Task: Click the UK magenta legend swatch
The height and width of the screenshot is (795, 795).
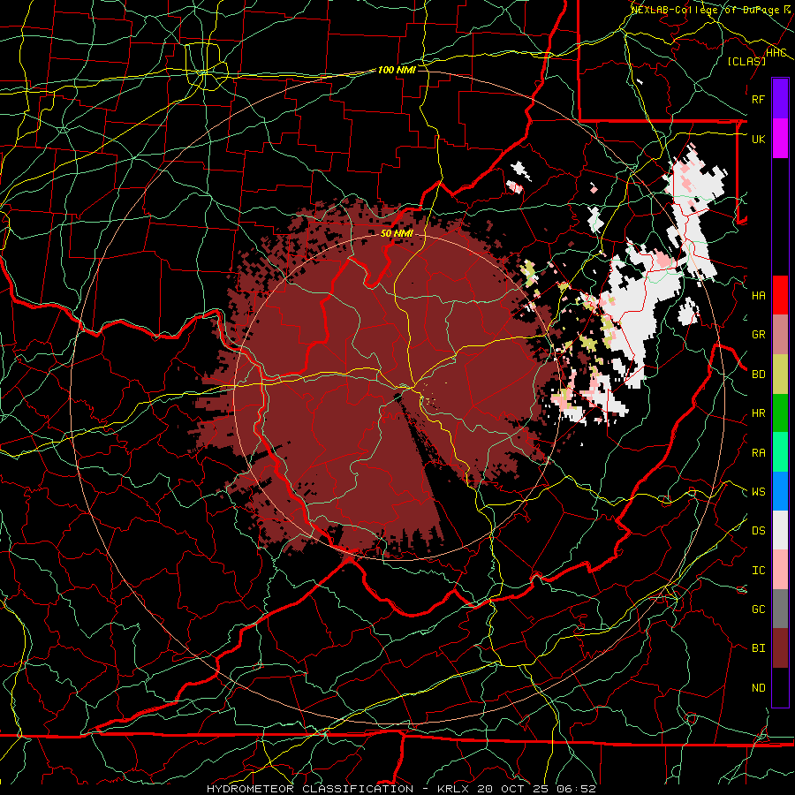Action: click(780, 139)
